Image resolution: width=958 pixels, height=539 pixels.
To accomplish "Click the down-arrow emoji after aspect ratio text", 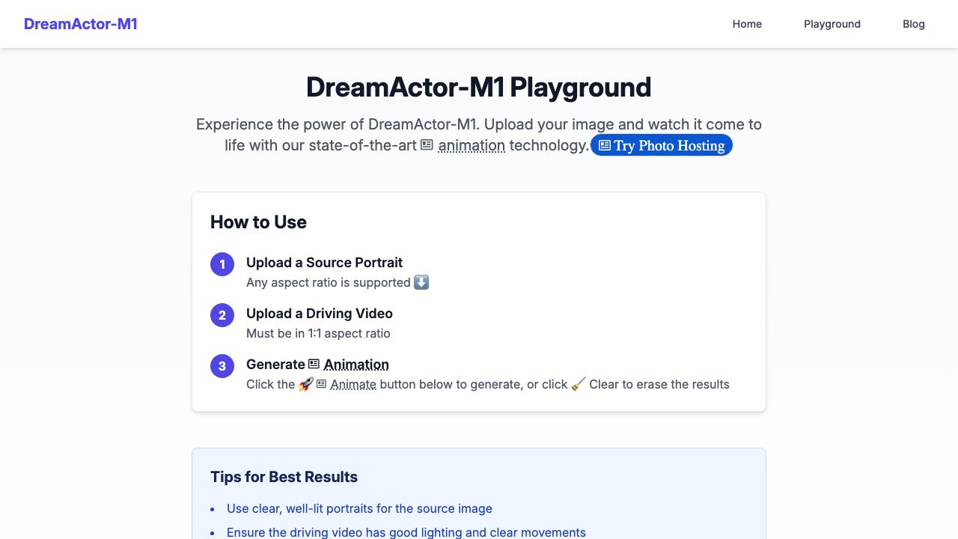I will [x=421, y=282].
